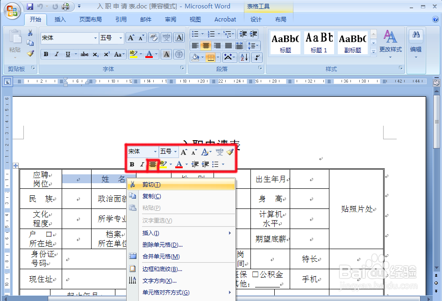Toggle Align Left in paragraph group
The width and height of the screenshot is (442, 301).
(x=195, y=46)
